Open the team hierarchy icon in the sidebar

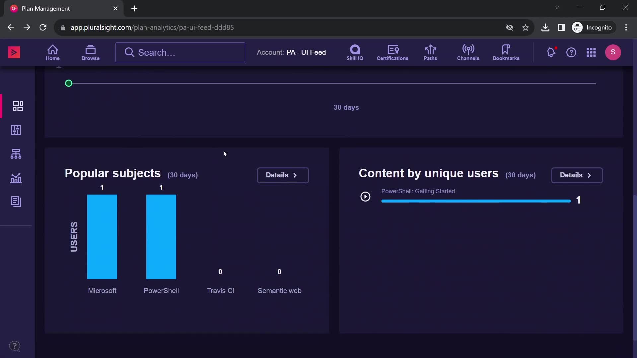coord(16,154)
